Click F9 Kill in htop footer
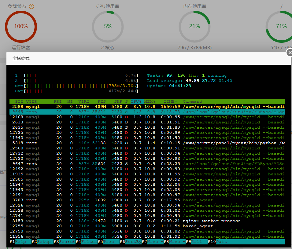292x249 pixels. 197,242
